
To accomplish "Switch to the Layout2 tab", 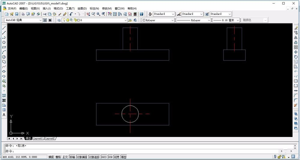I will click(50, 138).
